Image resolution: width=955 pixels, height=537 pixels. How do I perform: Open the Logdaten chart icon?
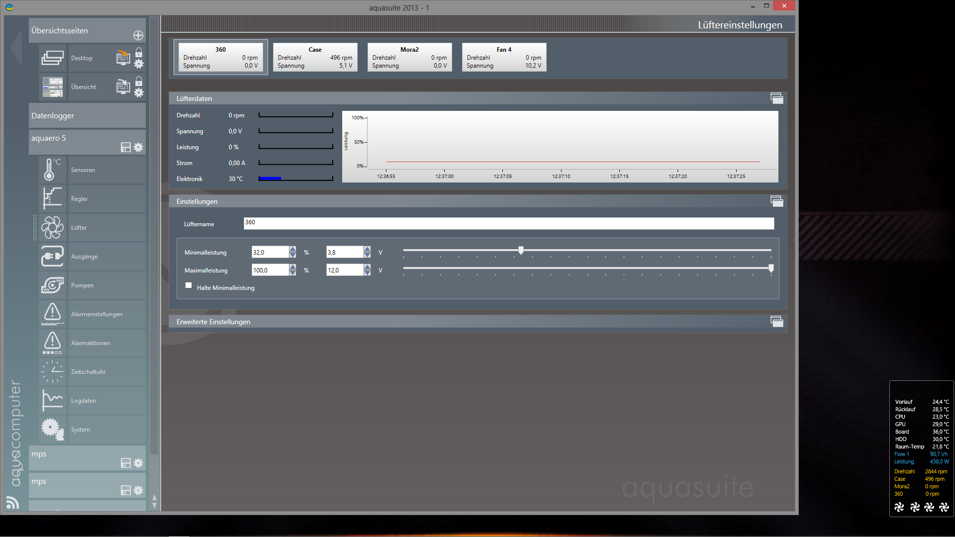[52, 400]
